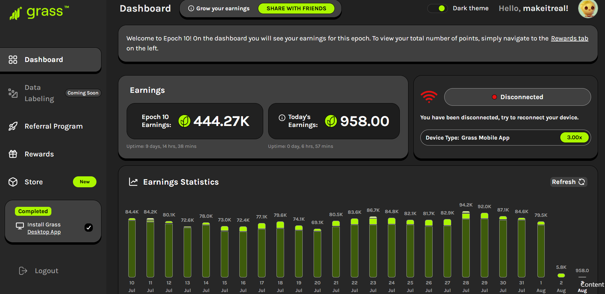
Task: Click Uptime: 0 day, 6 hrs, 57 mins
Action: [x=301, y=146]
